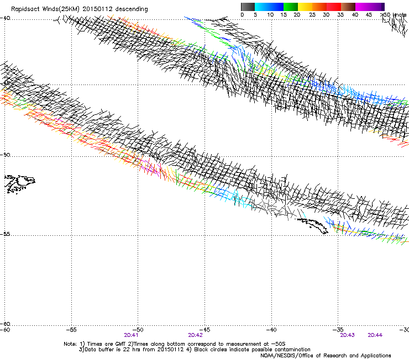
Task: Click the yellow 20-25 knots legend segment
Action: click(305, 7)
